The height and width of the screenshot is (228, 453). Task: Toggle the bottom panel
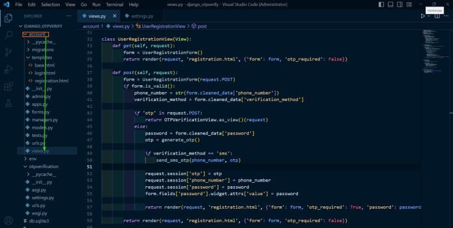(390, 4)
